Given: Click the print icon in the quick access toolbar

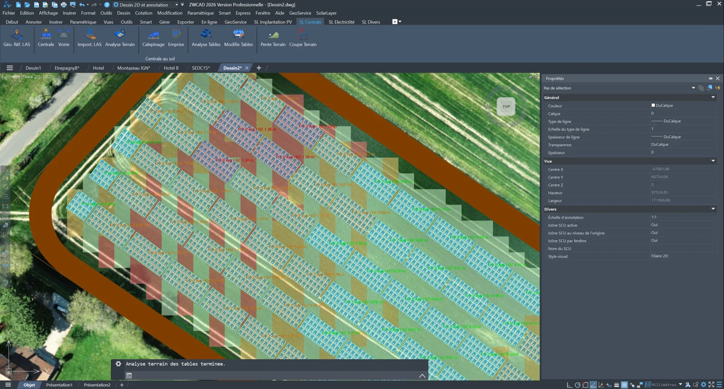Looking at the screenshot, I should tap(63, 5).
